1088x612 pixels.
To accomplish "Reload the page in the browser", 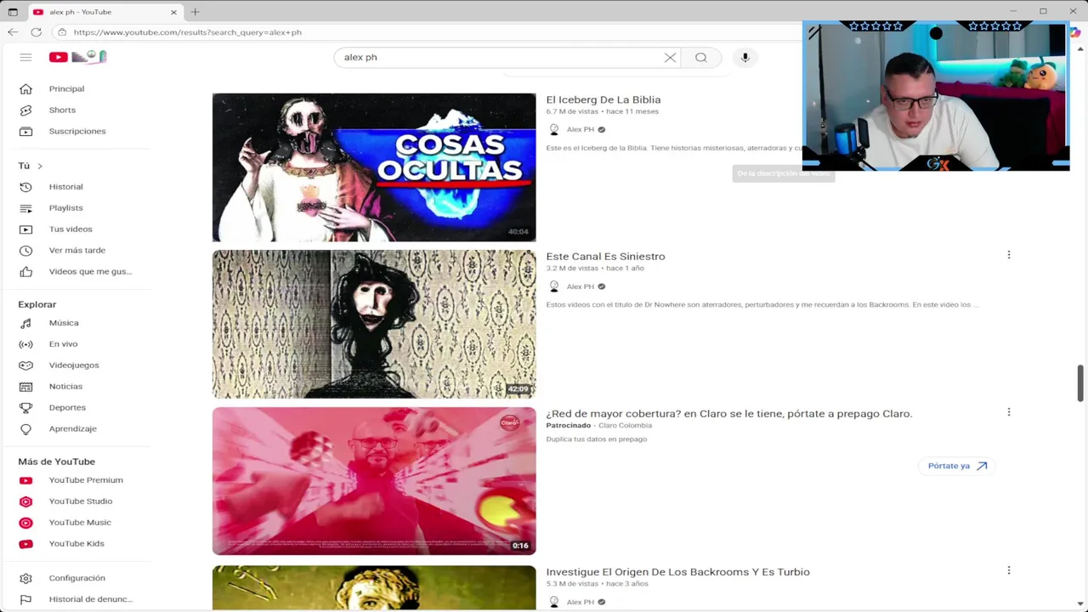I will pos(36,32).
